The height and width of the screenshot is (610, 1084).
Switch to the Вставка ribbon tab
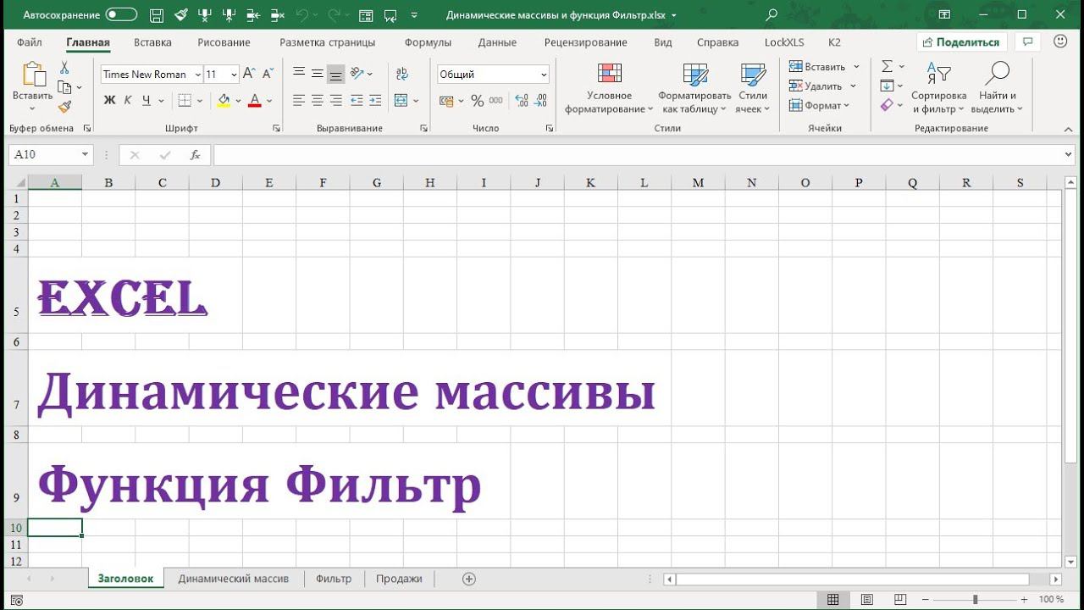[152, 42]
